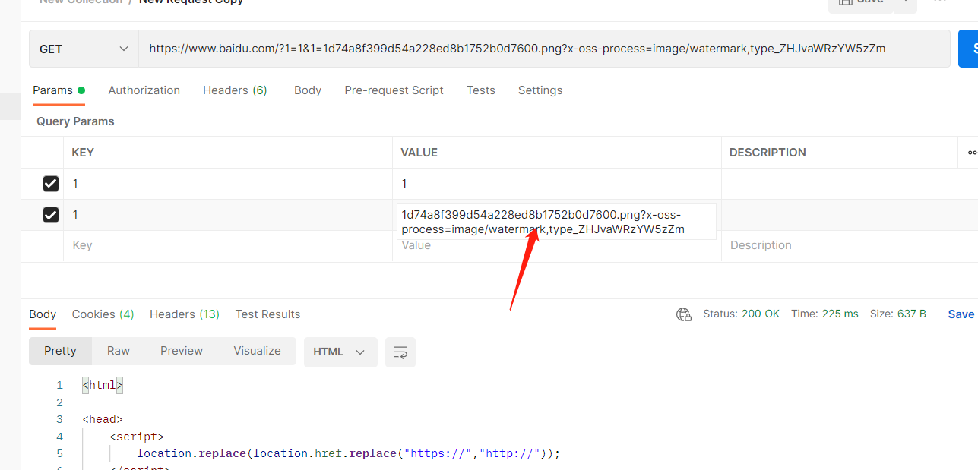Click the <script> tag line
This screenshot has width=978, height=470.
click(137, 437)
